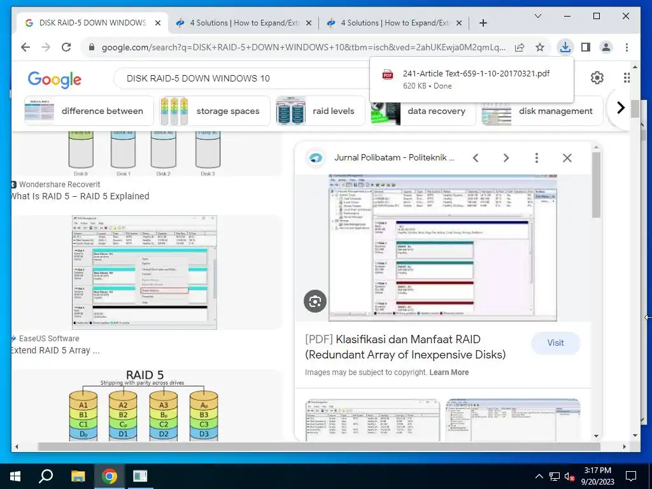View site info via the padlock icon
This screenshot has height=489, width=652.
tap(92, 47)
